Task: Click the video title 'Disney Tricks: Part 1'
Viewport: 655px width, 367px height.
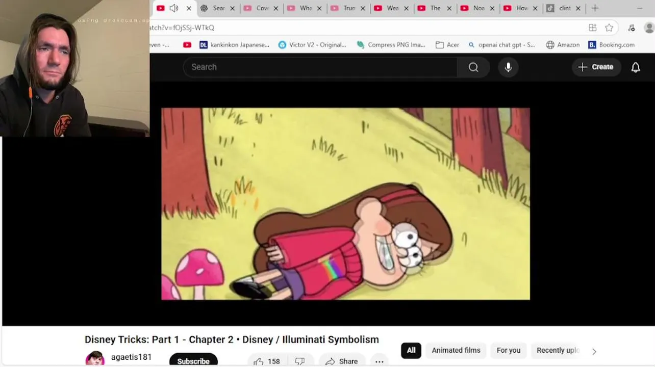Action: tap(232, 339)
